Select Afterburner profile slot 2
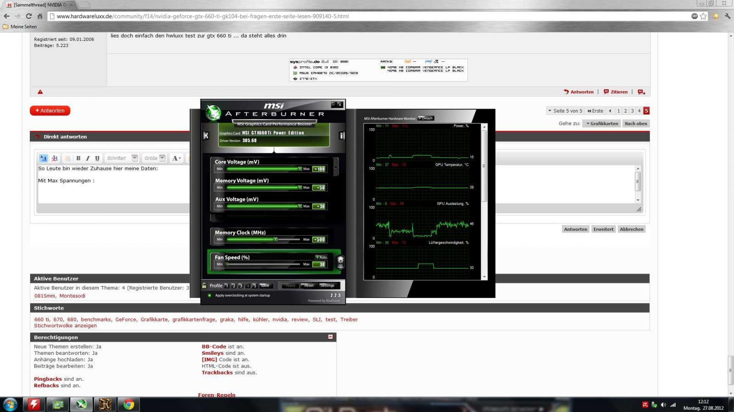The width and height of the screenshot is (734, 412). [234, 286]
